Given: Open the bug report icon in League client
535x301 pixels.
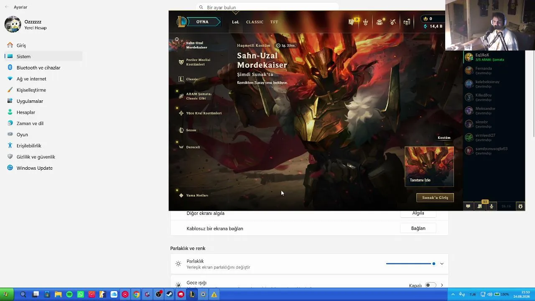Looking at the screenshot, I should [x=520, y=206].
